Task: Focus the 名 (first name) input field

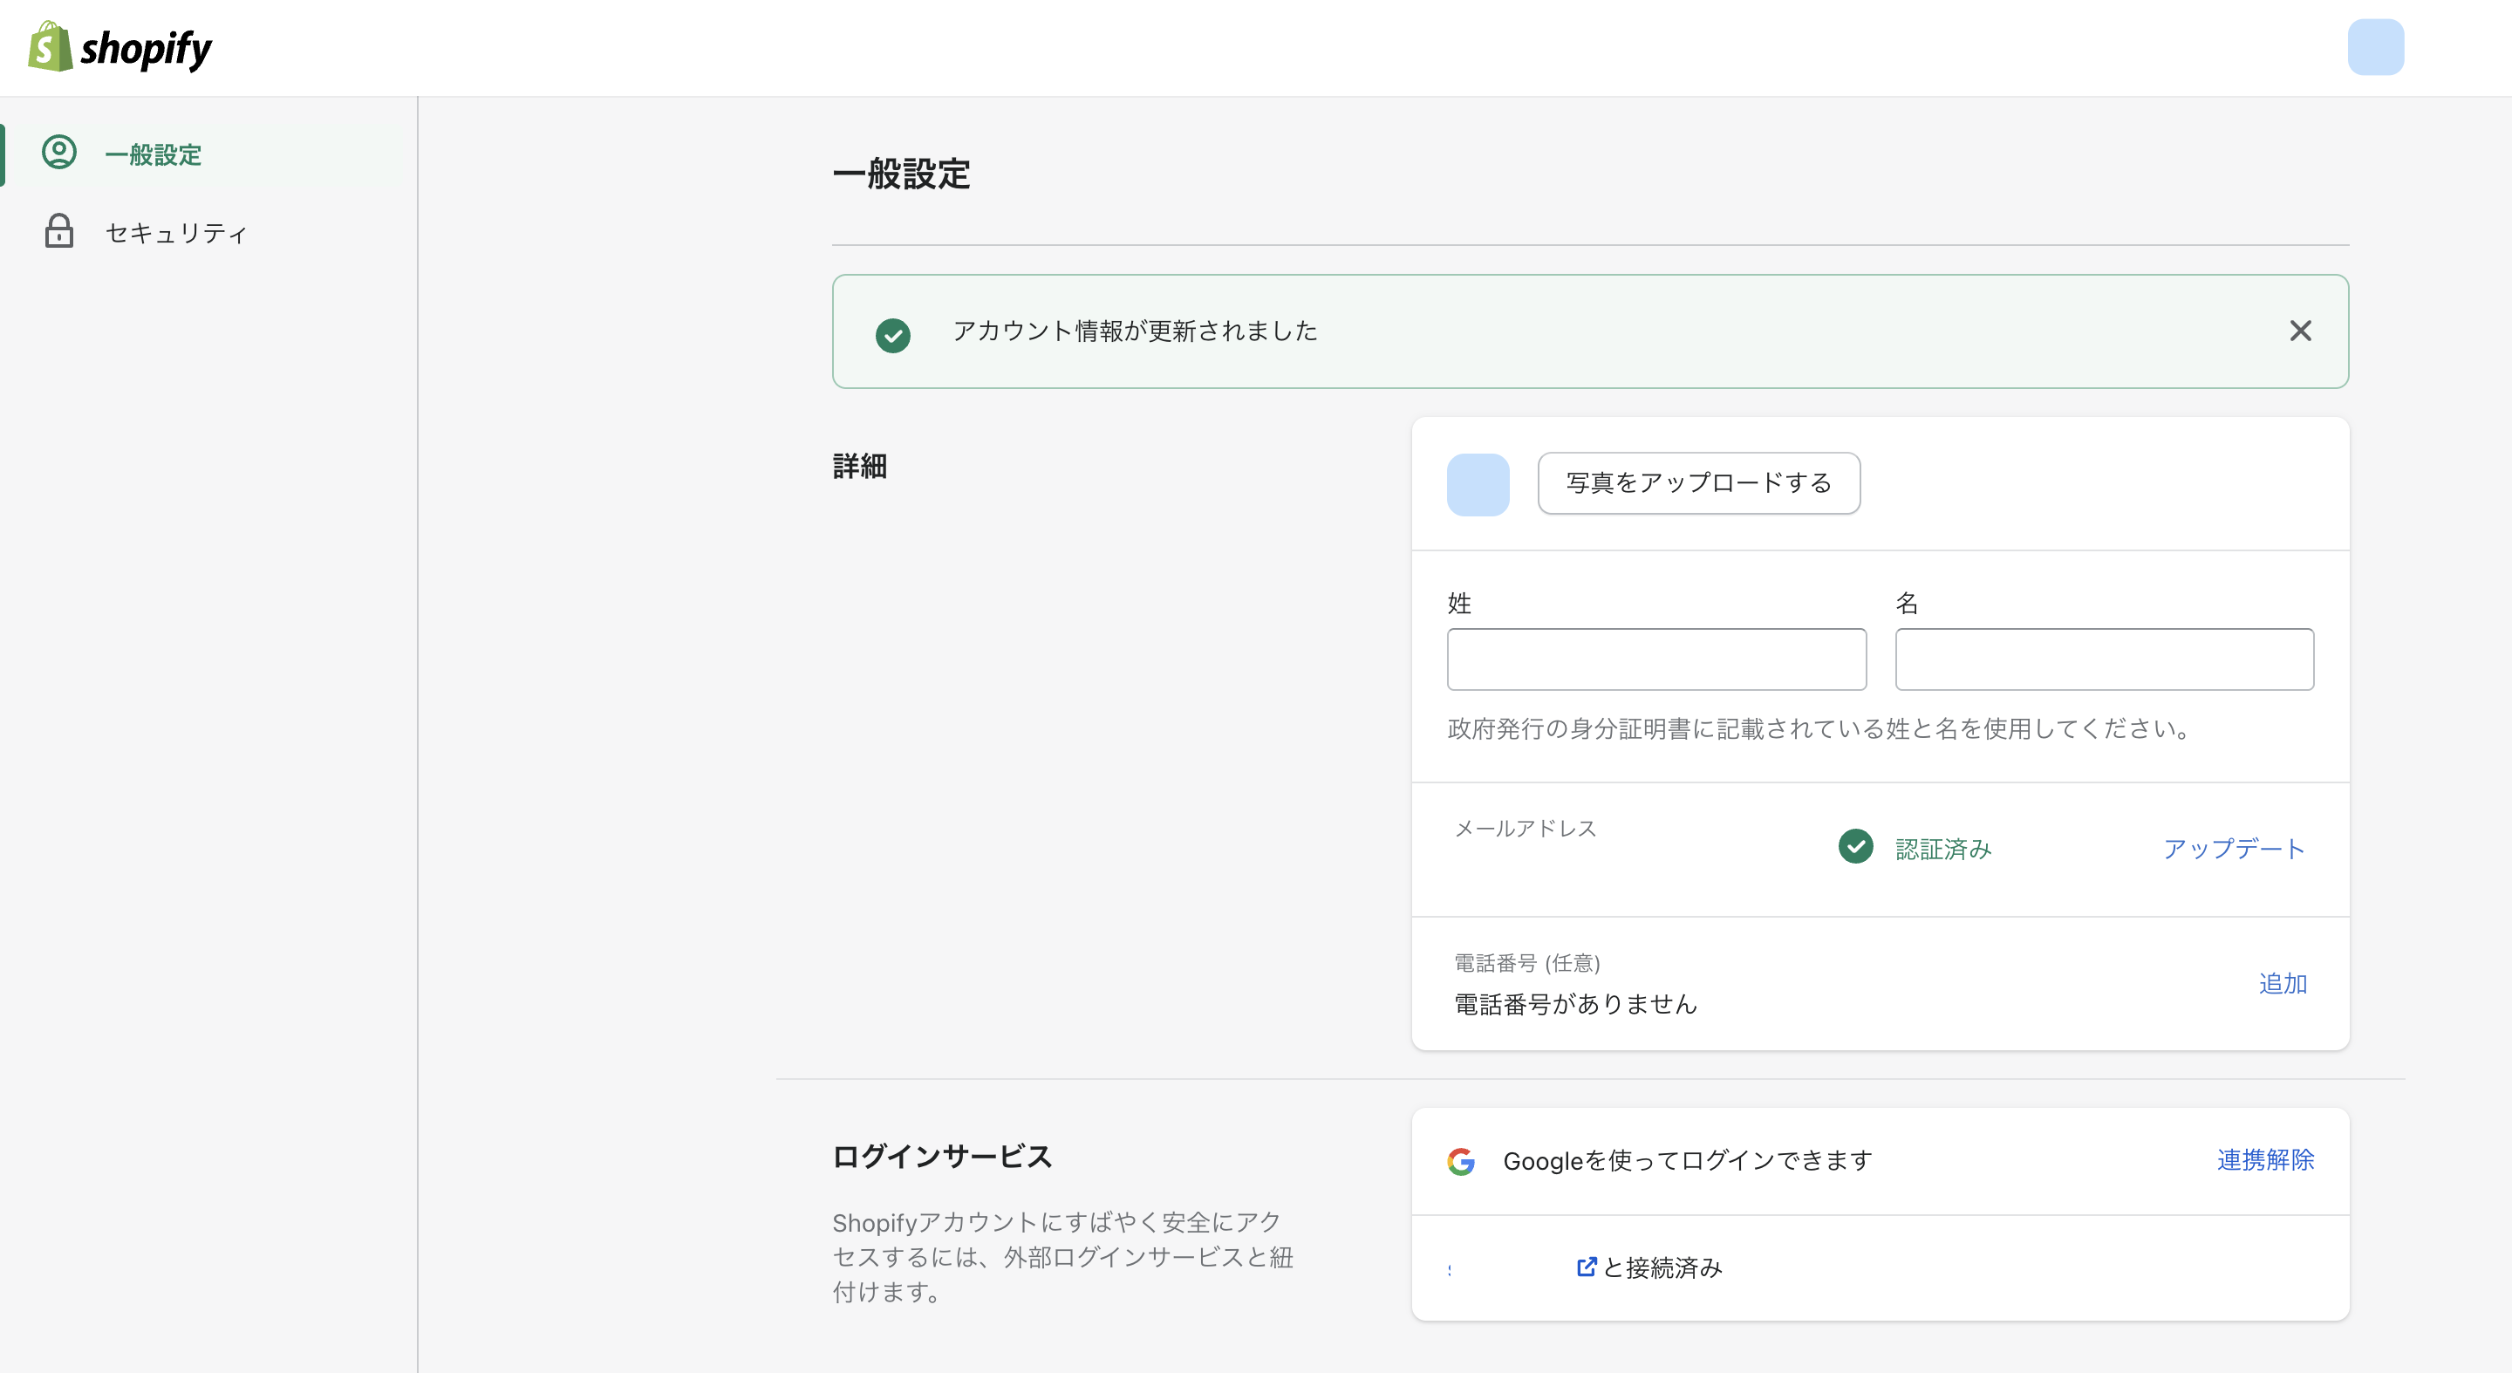Action: tap(2104, 659)
